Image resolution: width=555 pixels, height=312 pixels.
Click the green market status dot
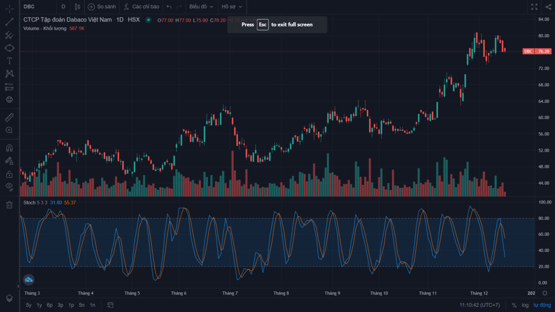[x=149, y=20]
